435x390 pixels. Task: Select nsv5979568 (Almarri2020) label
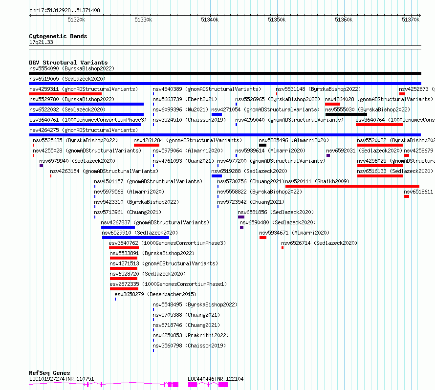coord(129,192)
